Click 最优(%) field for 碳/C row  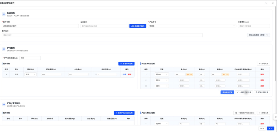[202, 86]
